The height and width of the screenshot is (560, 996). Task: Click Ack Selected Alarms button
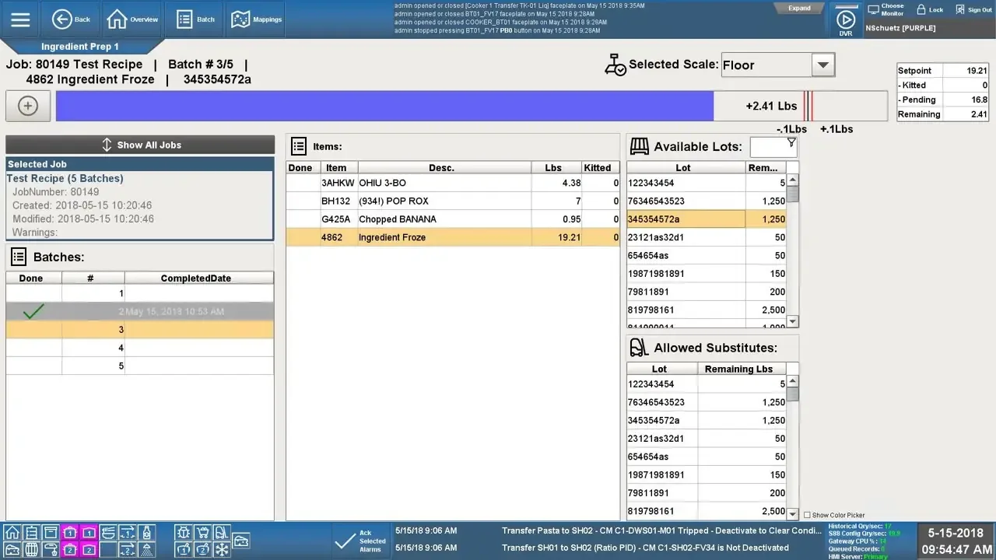tap(361, 541)
